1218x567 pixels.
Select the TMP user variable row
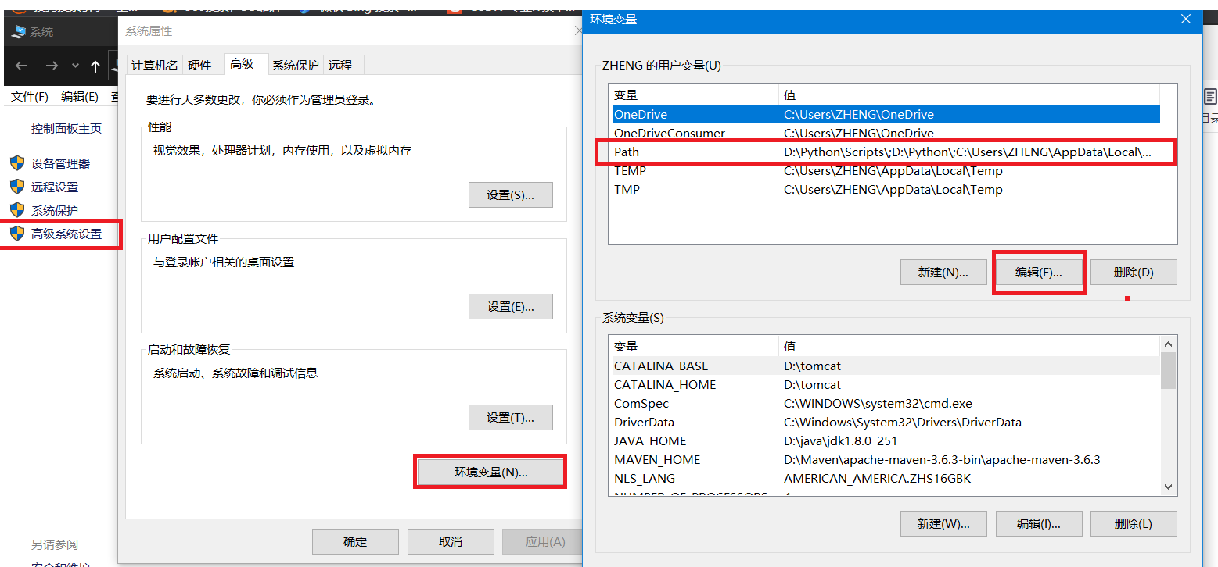tap(886, 189)
